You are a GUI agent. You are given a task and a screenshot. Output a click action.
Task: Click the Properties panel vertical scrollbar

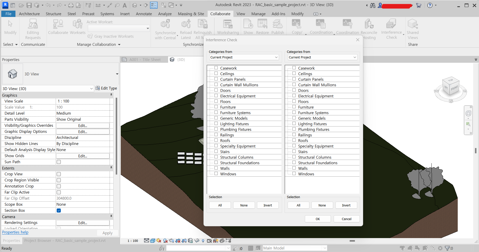tap(116, 136)
